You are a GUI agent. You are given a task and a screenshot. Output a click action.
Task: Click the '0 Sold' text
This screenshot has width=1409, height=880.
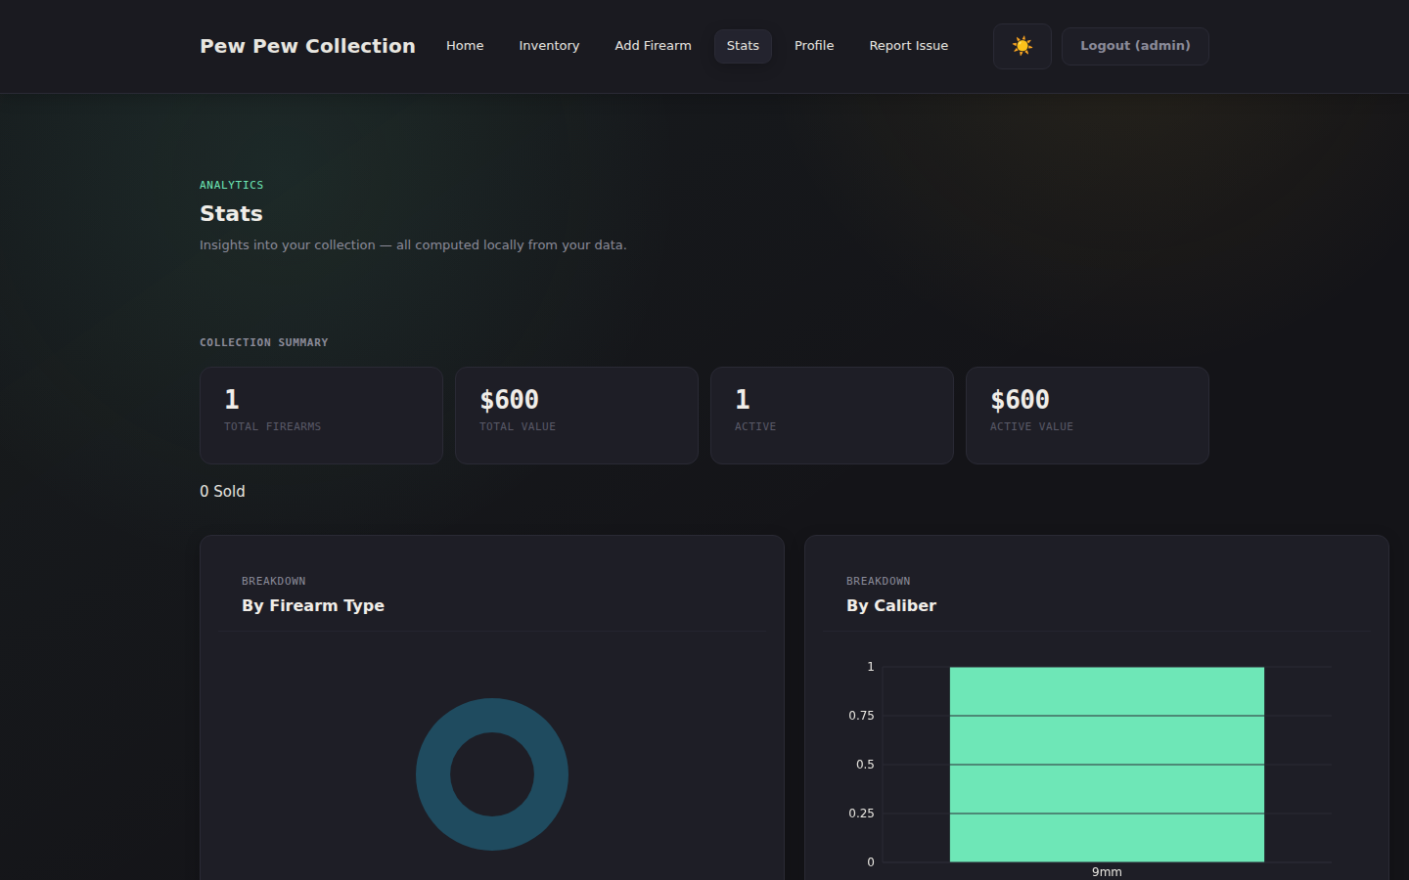(x=222, y=491)
